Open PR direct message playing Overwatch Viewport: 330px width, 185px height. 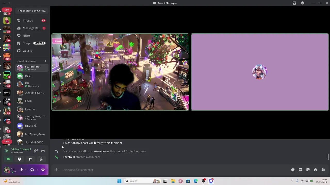coord(31,84)
